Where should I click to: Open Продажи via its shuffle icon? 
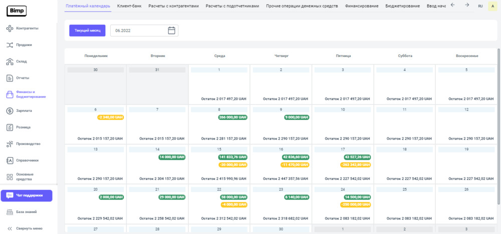click(x=10, y=45)
